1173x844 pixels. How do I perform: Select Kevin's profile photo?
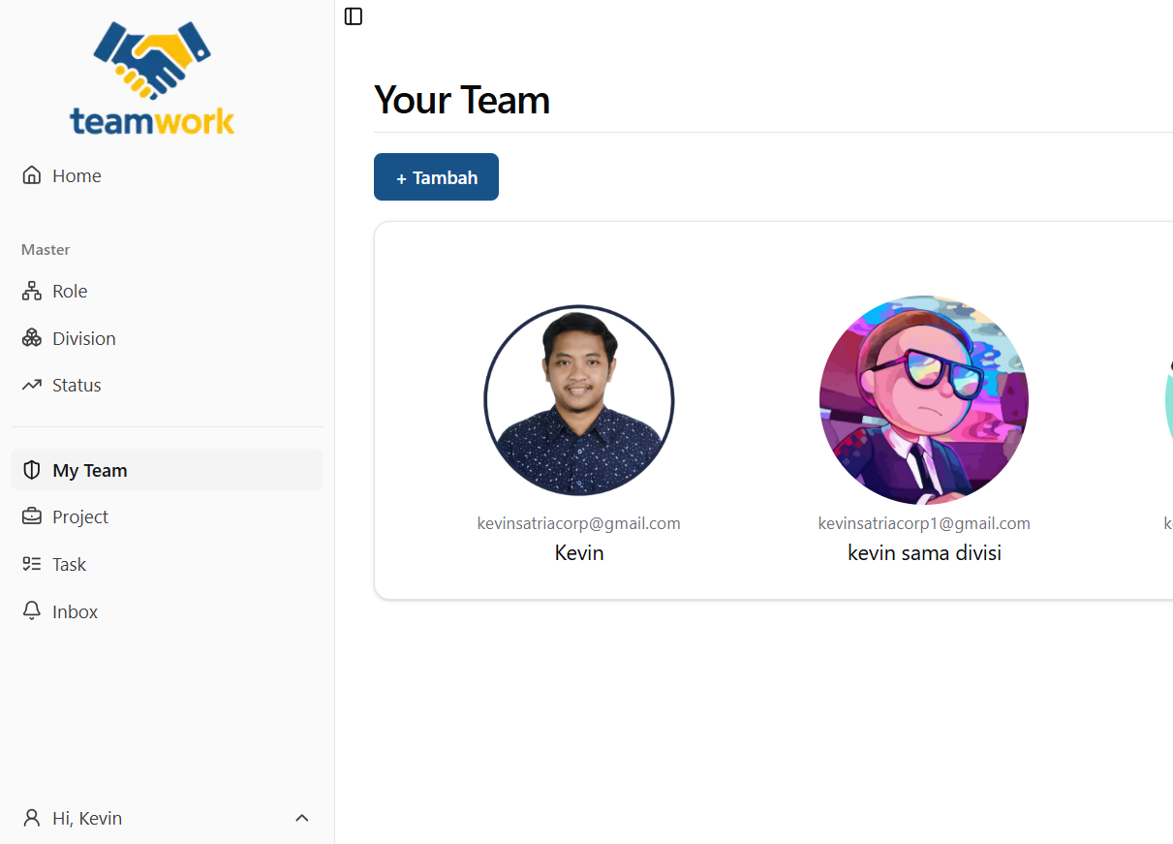[x=578, y=400]
